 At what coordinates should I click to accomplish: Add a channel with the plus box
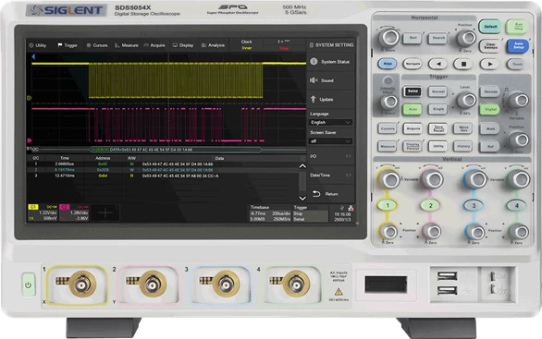pyautogui.click(x=105, y=212)
